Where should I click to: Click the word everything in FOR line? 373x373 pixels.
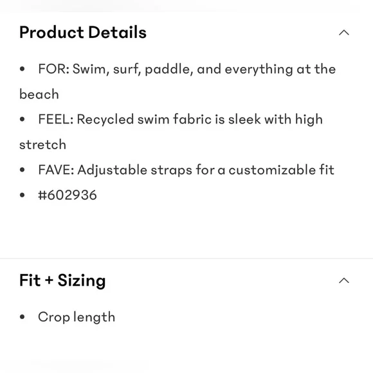[x=259, y=69]
